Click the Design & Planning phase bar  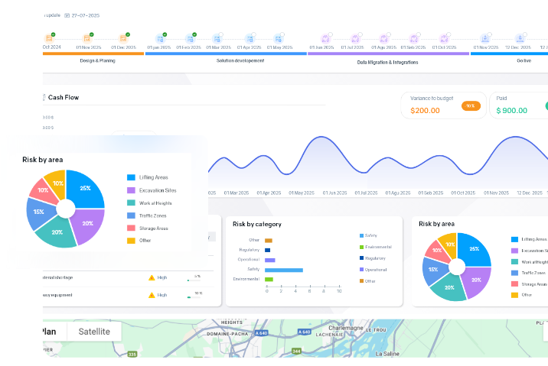(x=96, y=53)
